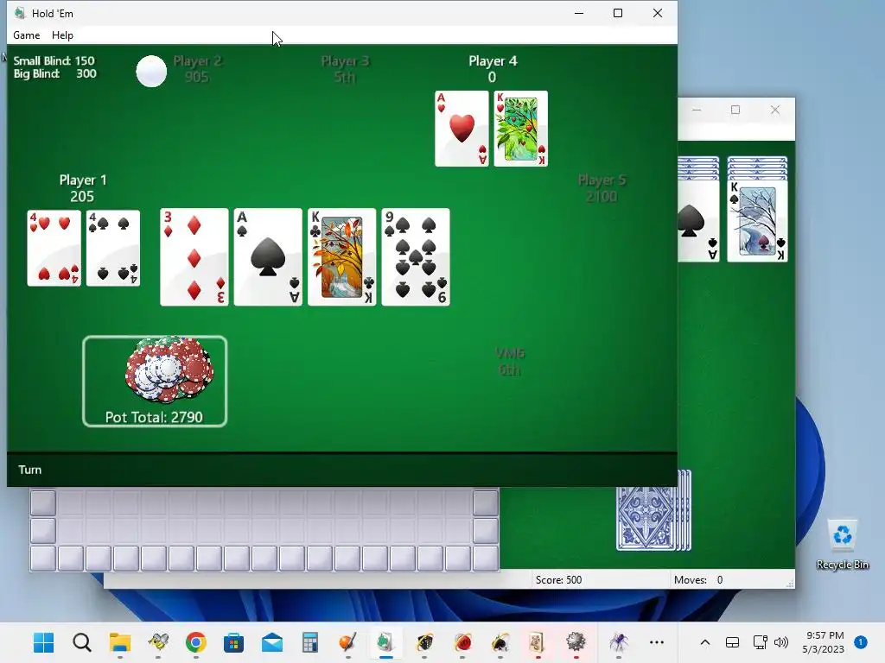Open the Help menu in Hold 'Em
The image size is (885, 663).
coord(62,35)
